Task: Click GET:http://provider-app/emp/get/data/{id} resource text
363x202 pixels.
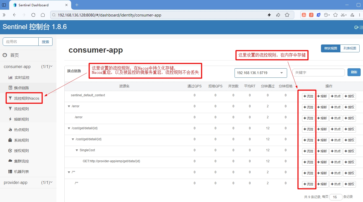Action: point(111,161)
